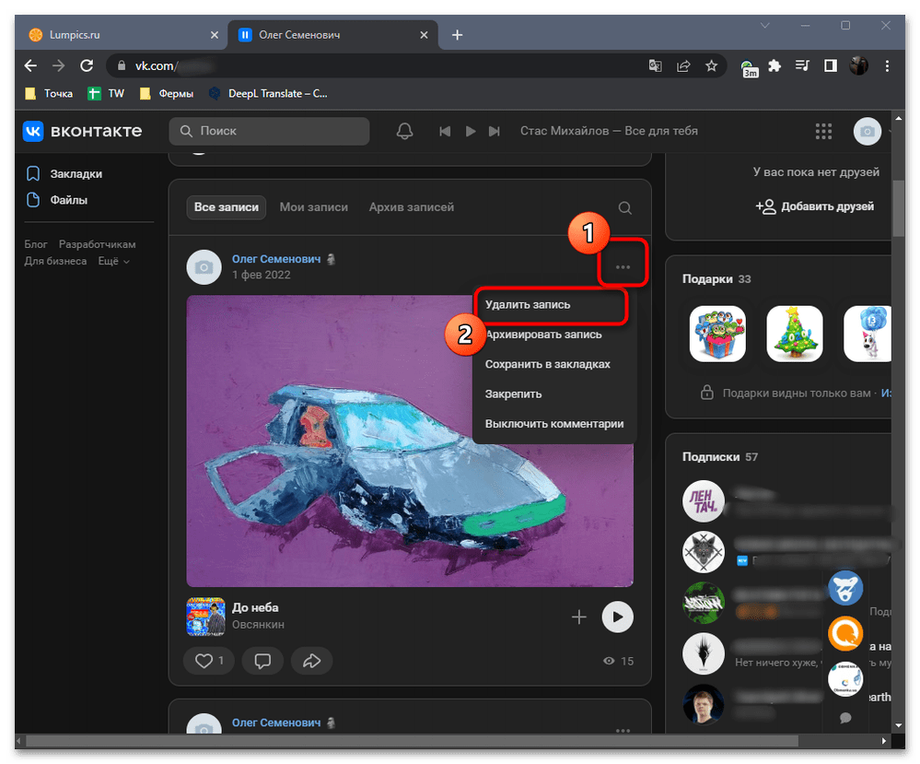920x764 pixels.
Task: Open the Chrome profile avatar
Action: click(x=858, y=65)
